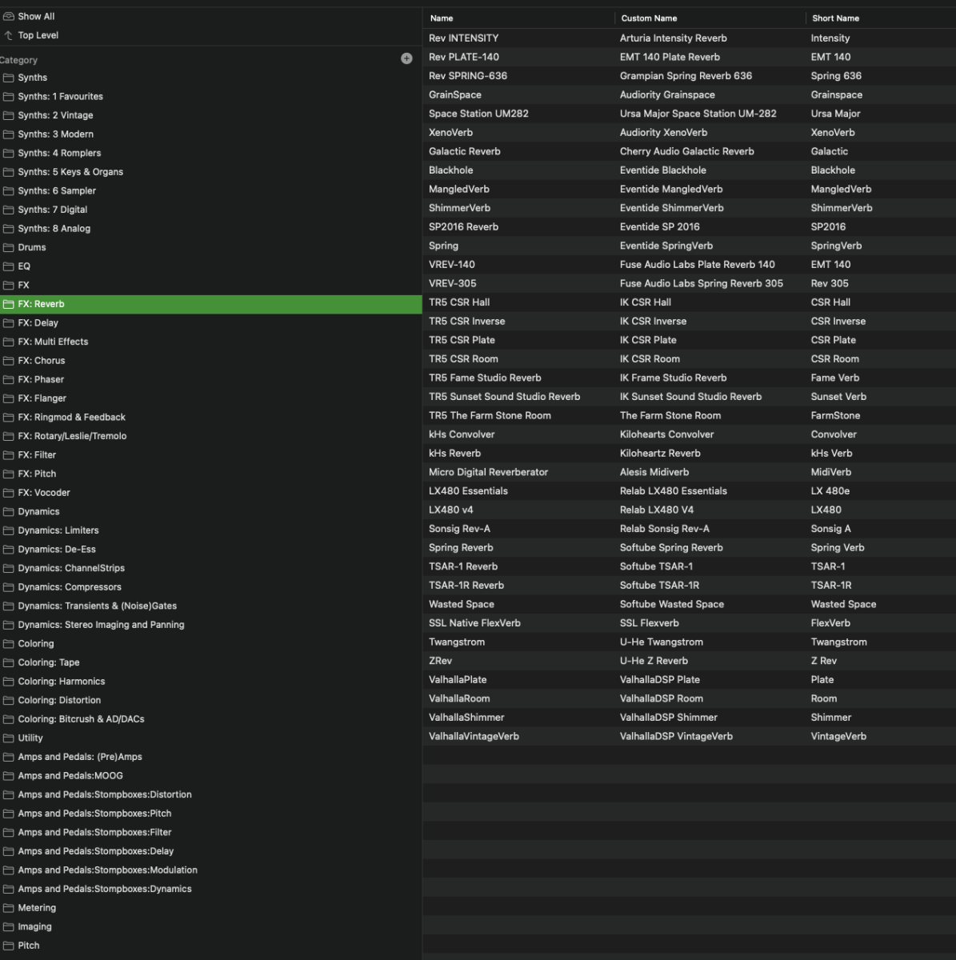Click IK CSR Inverse custom name
The image size is (956, 960).
(653, 321)
